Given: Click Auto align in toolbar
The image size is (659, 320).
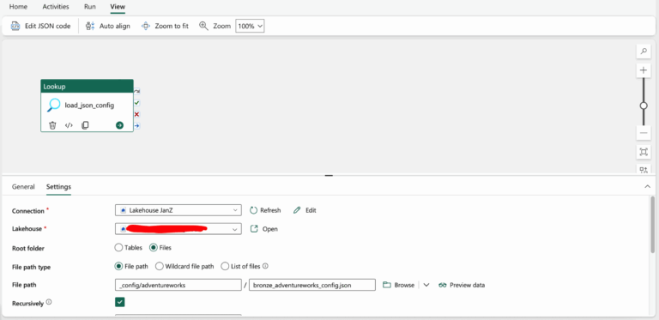Looking at the screenshot, I should click(108, 26).
